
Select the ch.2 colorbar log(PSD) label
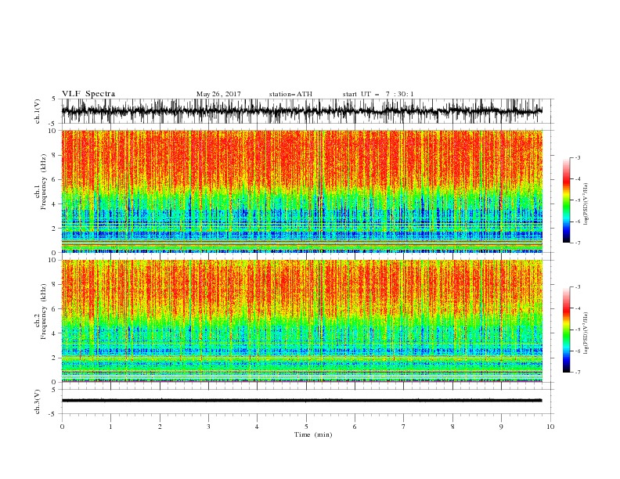tap(586, 334)
